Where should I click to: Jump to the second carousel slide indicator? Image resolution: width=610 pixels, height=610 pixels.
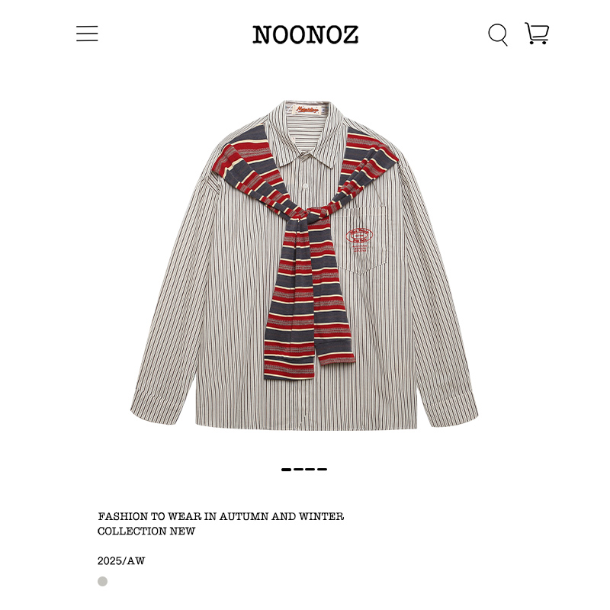tap(298, 470)
